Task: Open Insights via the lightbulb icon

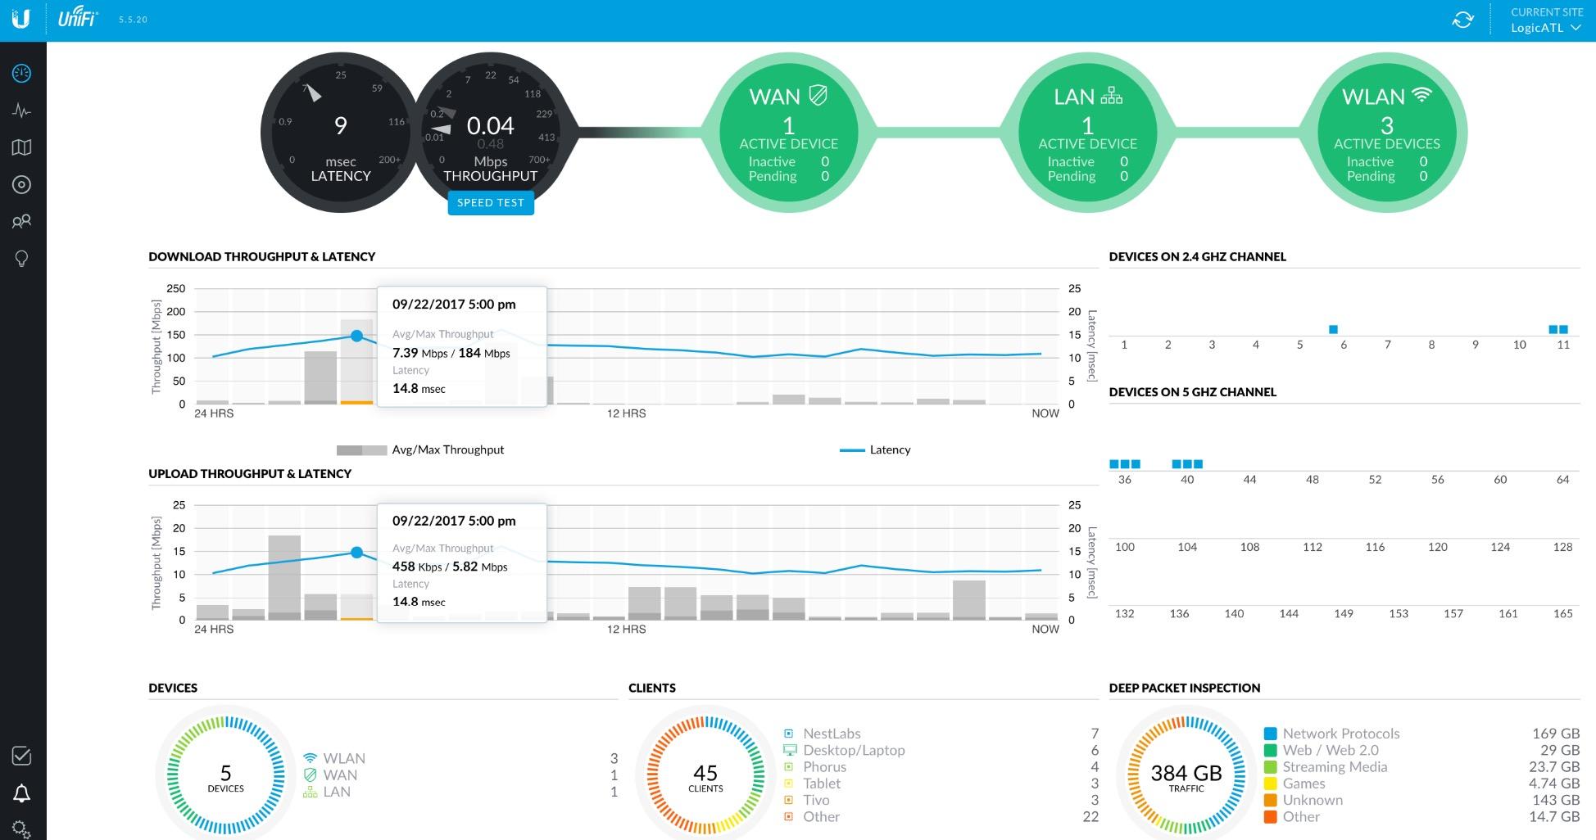Action: pyautogui.click(x=22, y=258)
